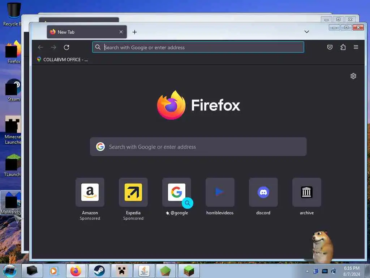Select the New Tab tab

coord(87,32)
